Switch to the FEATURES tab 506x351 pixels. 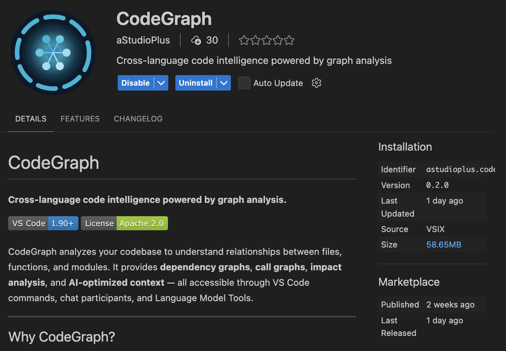(x=80, y=119)
